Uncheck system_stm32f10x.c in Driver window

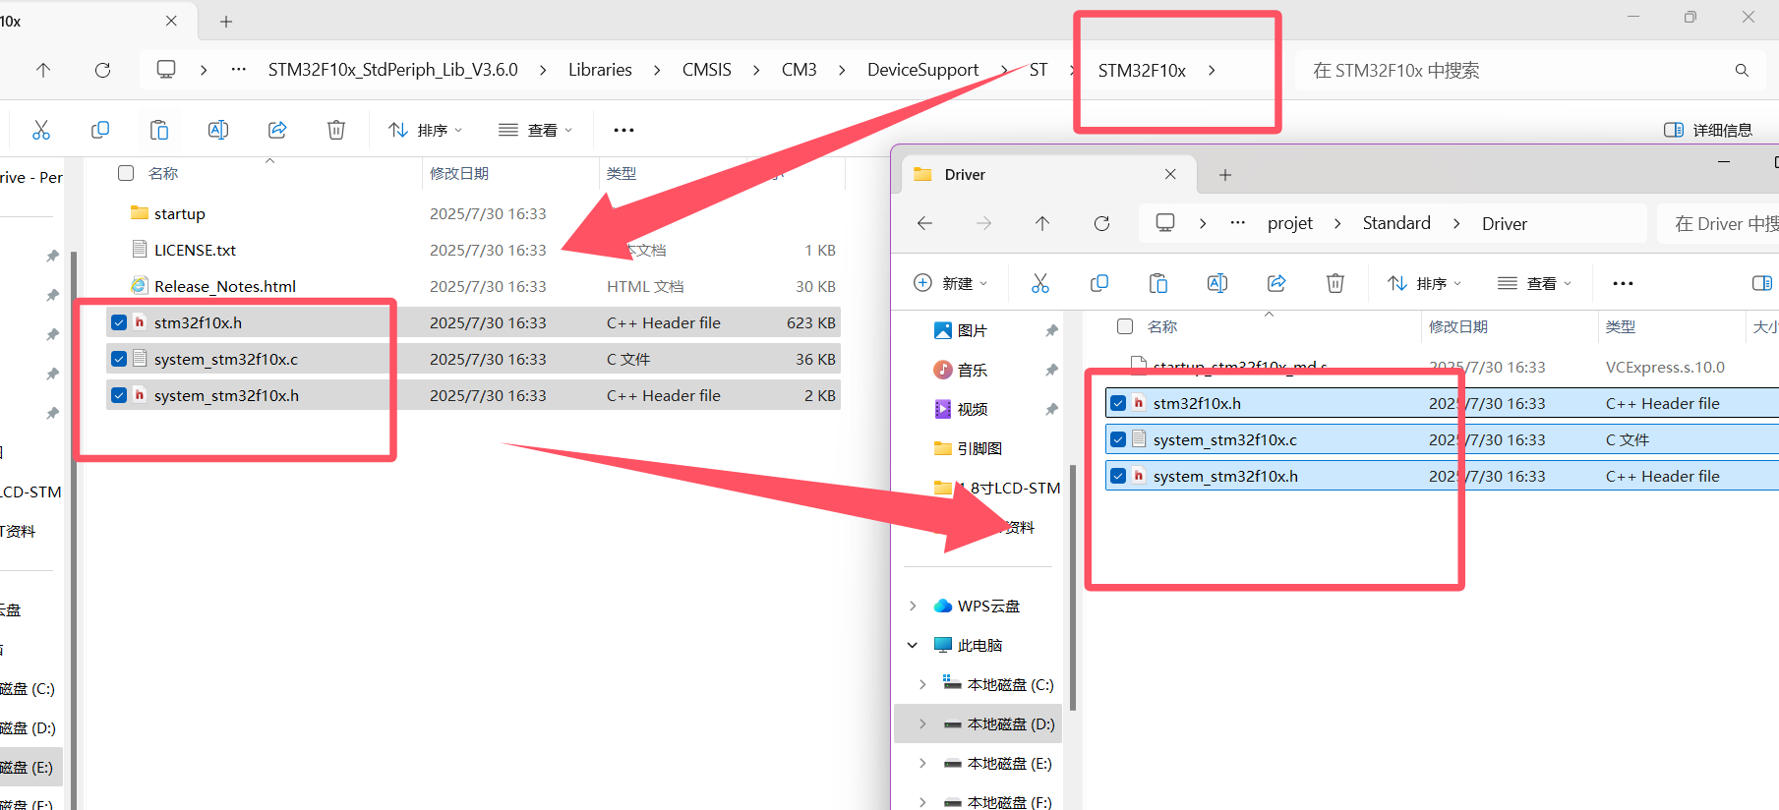coord(1118,439)
